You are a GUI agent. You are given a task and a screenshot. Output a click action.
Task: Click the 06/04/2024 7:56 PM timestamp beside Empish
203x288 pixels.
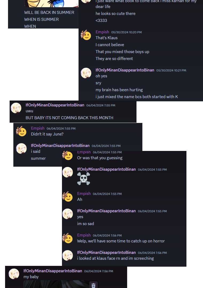tap(107, 235)
